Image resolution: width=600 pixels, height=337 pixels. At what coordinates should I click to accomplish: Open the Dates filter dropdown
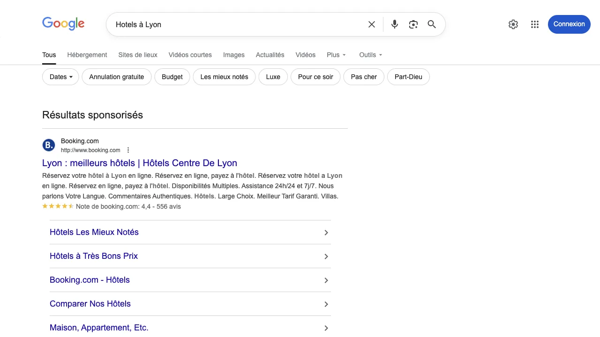coord(61,77)
